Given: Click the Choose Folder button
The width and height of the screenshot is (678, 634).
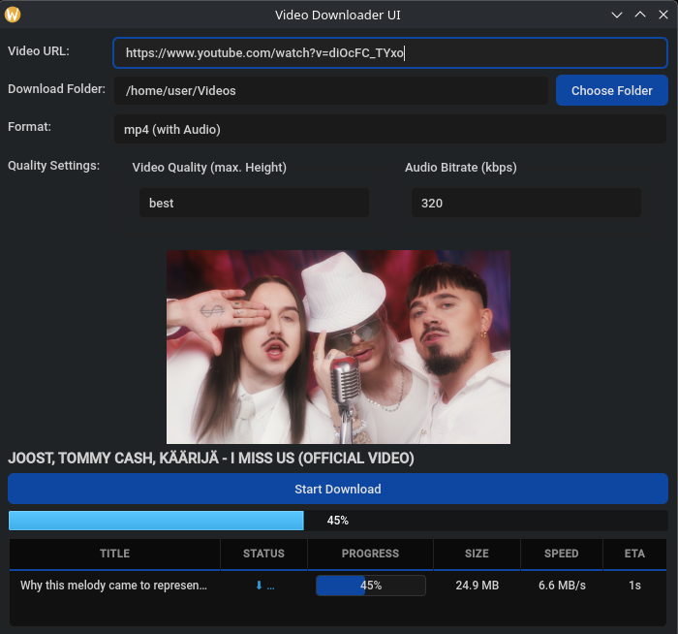Looking at the screenshot, I should [x=611, y=90].
